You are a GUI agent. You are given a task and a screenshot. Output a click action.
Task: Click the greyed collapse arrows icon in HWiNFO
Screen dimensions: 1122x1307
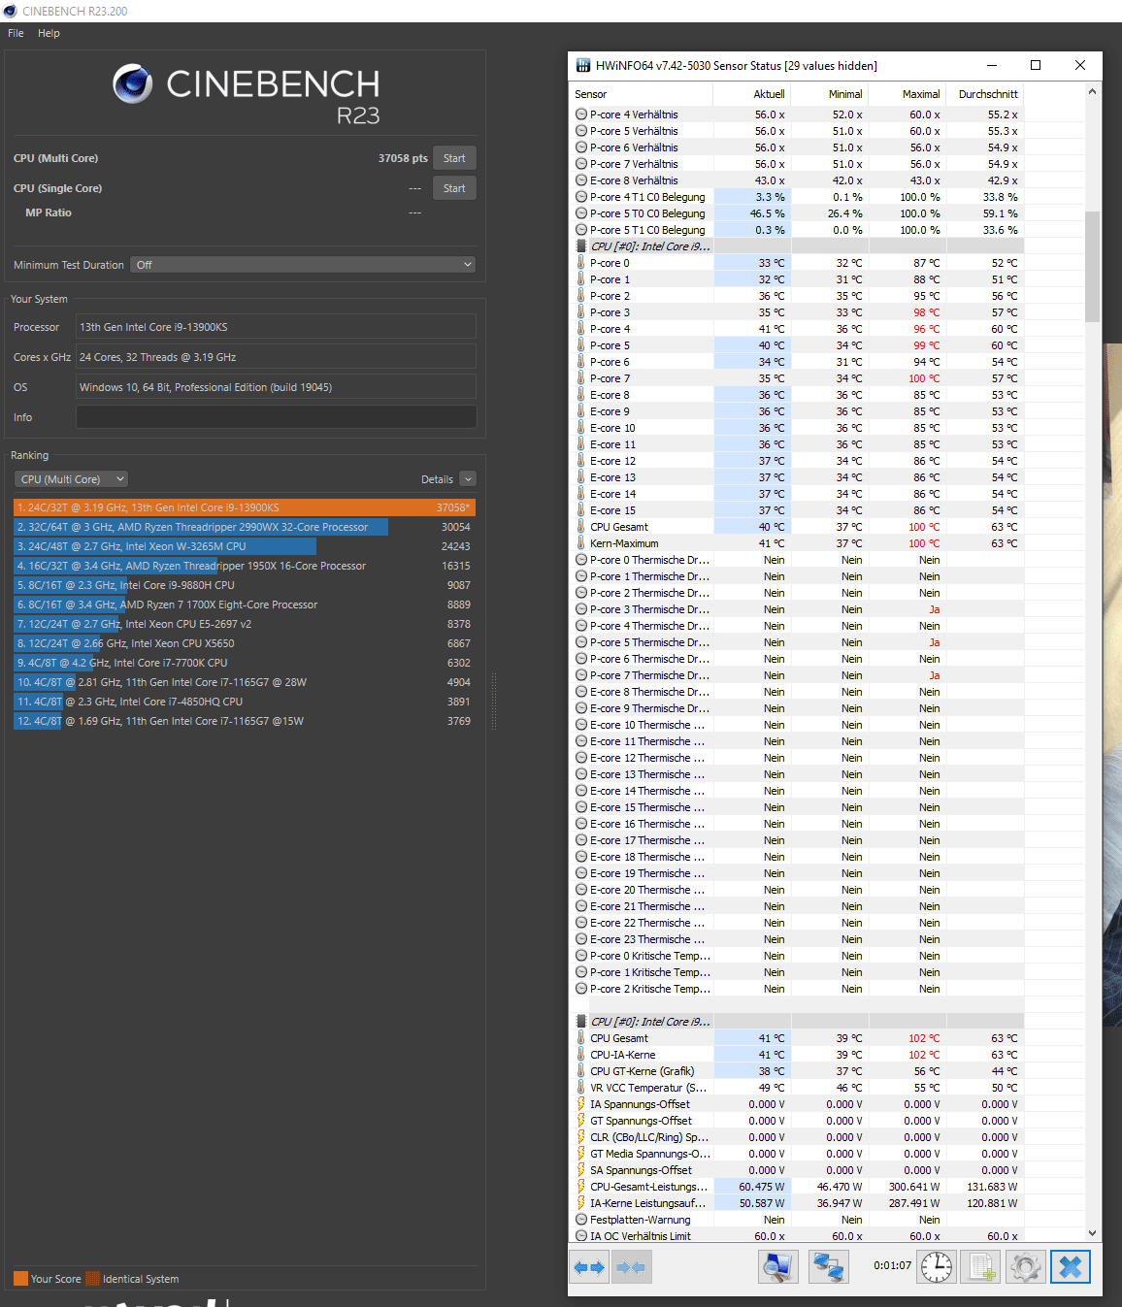click(x=630, y=1266)
